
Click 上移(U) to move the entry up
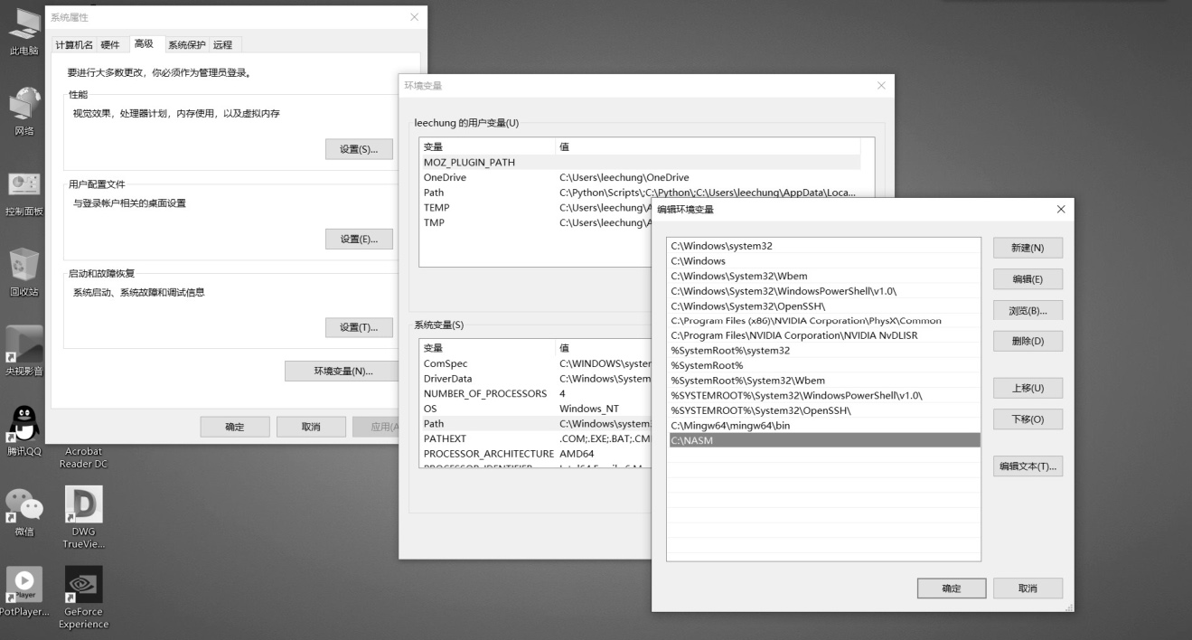click(x=1028, y=388)
